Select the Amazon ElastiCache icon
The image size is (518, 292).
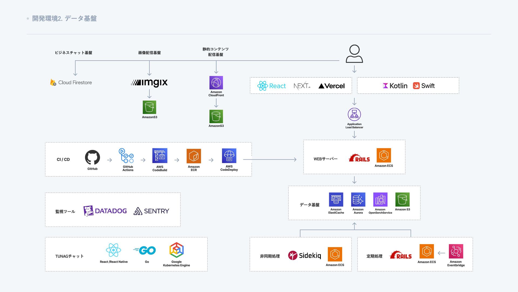(x=336, y=200)
